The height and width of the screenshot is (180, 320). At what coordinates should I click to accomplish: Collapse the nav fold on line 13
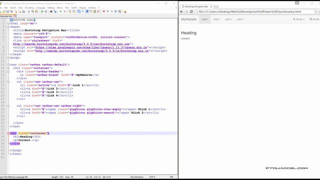8,64
